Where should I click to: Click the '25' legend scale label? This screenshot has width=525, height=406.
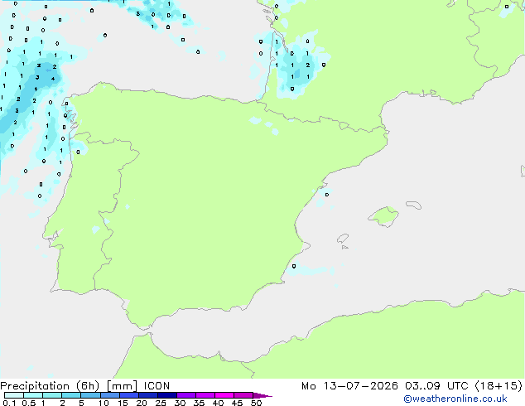[161, 403]
